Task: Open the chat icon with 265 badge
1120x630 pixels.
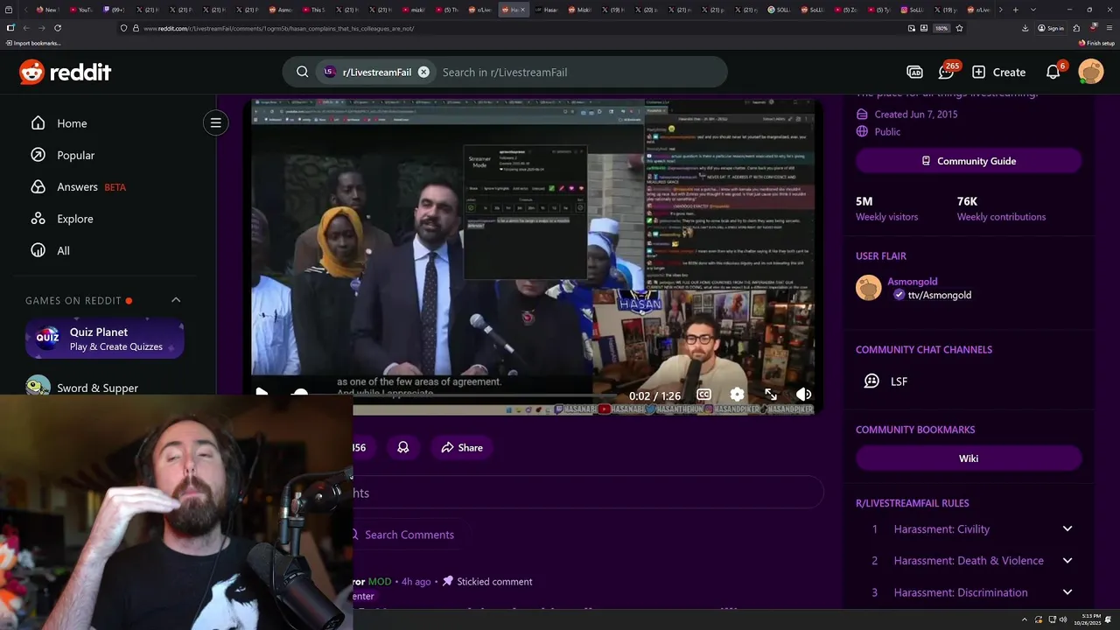Action: [x=947, y=72]
